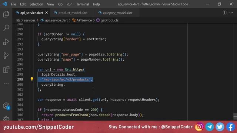Screen dimensions: 237x133
Task: Click the 'loginDetails.host,' code line
Action: tap(59, 75)
